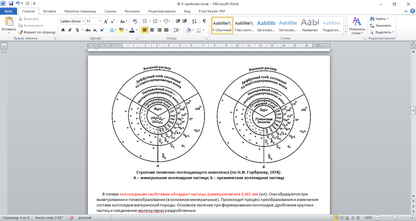This screenshot has width=416, height=221.
Task: Expand the Font (Шрифт) dialog launcher
Action: pos(137,39)
